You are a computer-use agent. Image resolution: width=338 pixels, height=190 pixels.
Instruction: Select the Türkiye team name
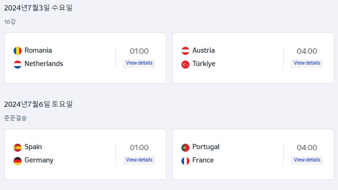coord(204,64)
